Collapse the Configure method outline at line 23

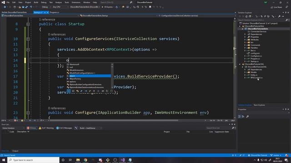point(28,113)
